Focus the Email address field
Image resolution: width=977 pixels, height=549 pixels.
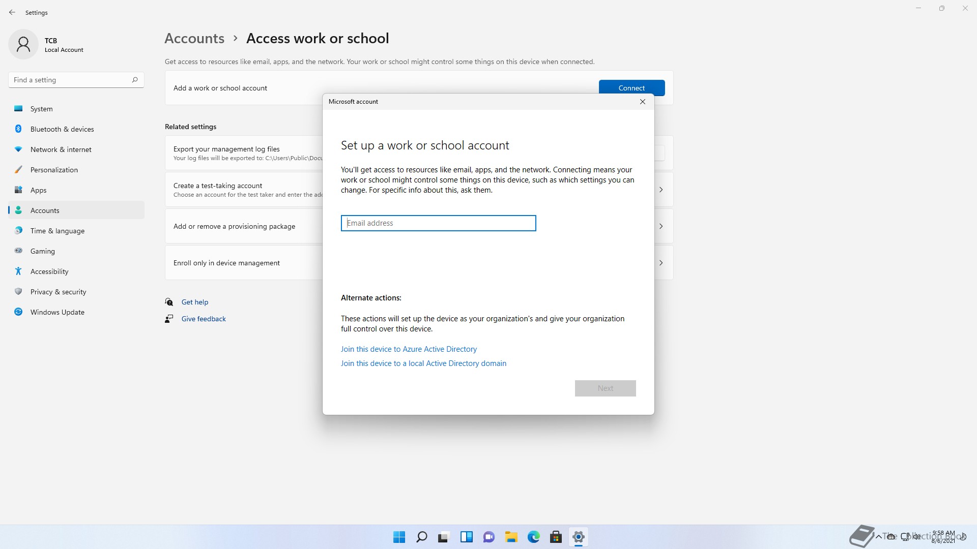(x=438, y=223)
